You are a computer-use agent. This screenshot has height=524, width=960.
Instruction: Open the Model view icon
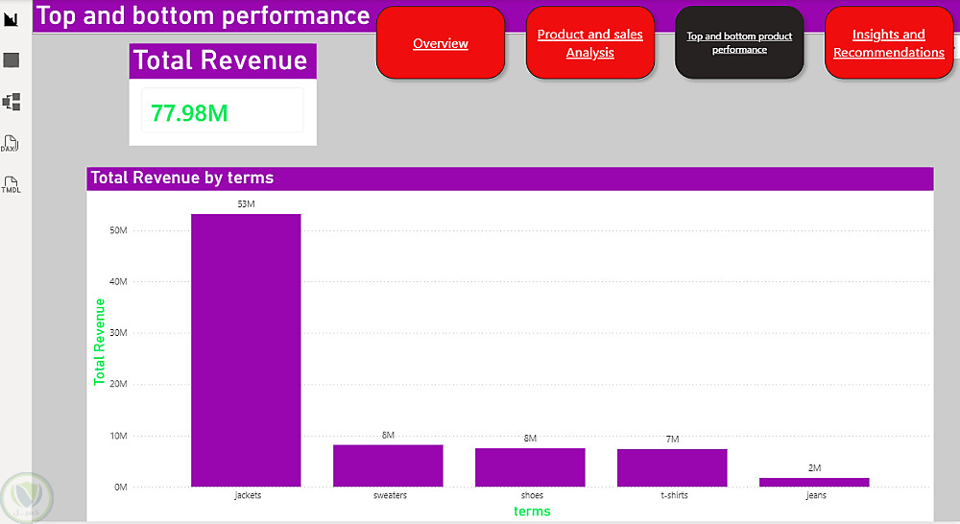pos(12,102)
